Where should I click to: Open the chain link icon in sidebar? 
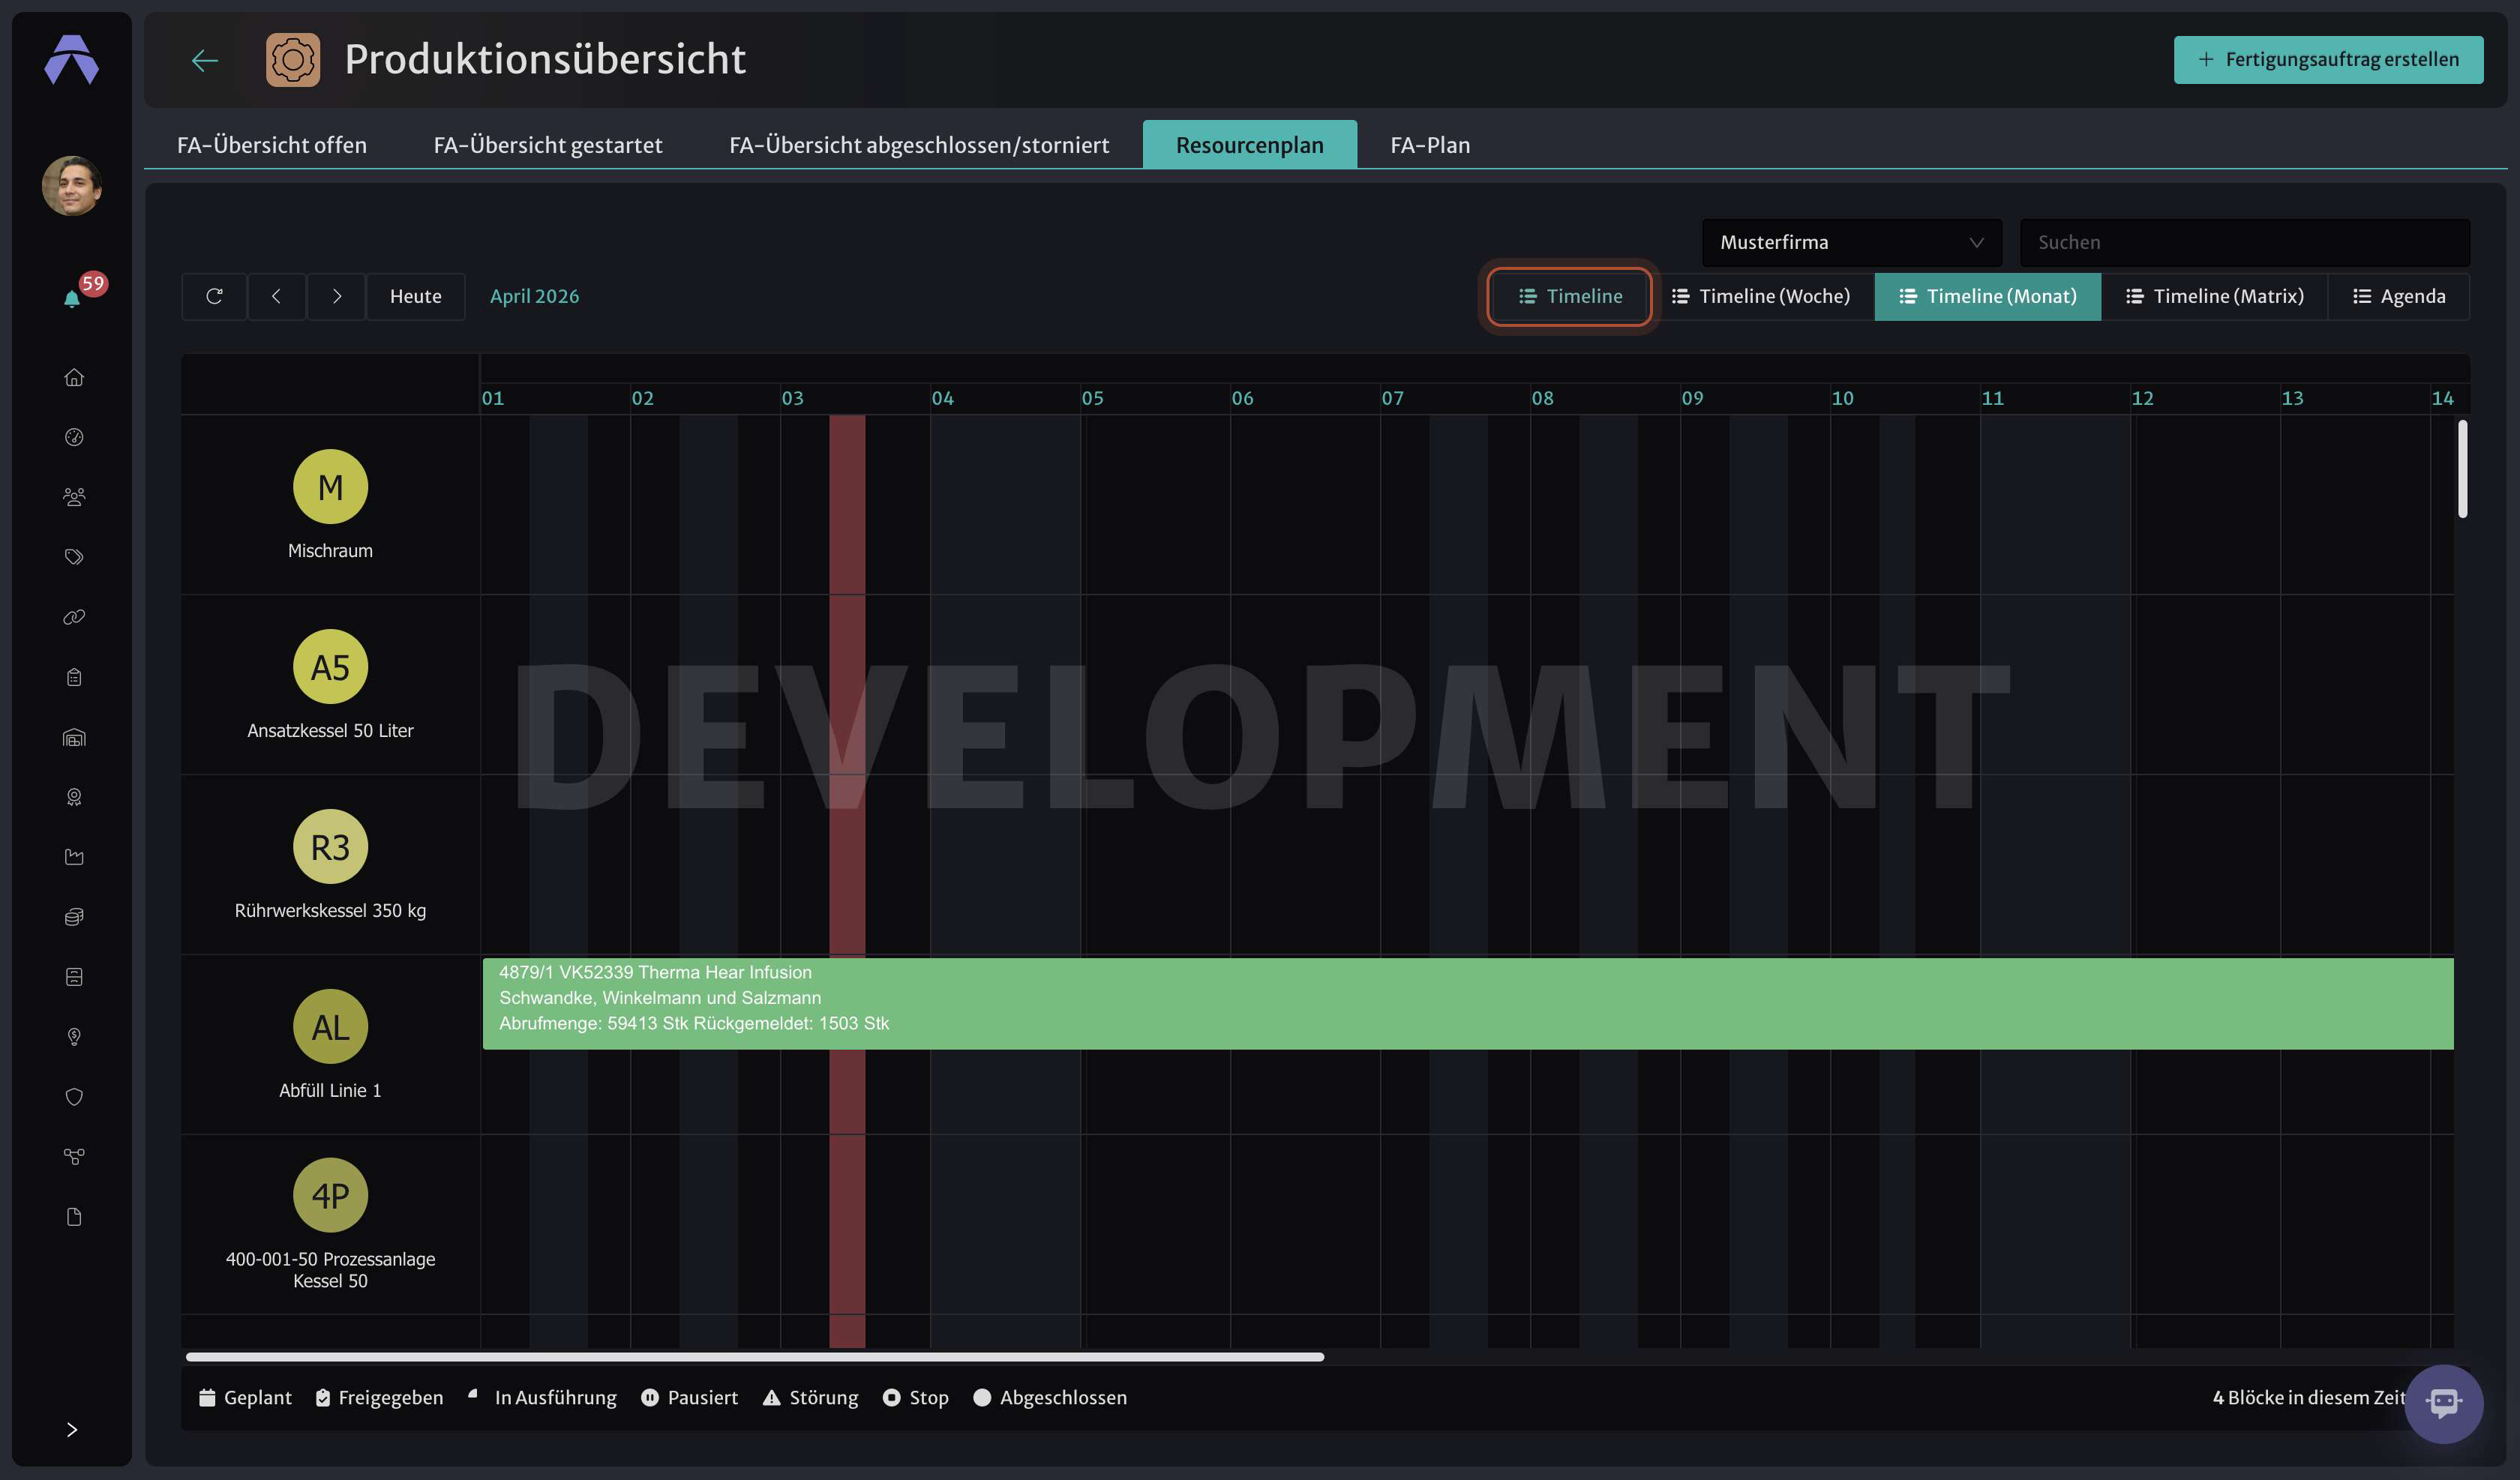(x=74, y=617)
